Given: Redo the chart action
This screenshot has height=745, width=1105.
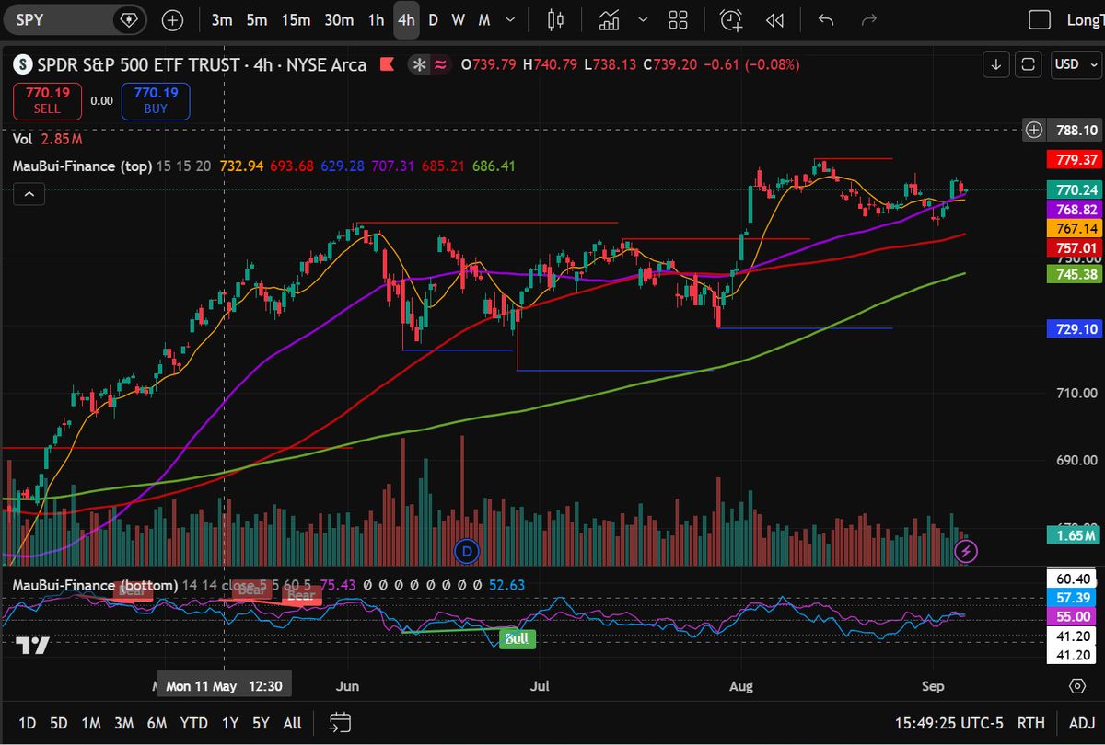Looking at the screenshot, I should 868,19.
